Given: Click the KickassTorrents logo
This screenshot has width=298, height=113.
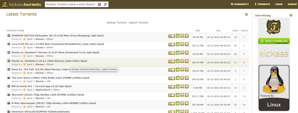Looking at the screenshot, I should click(x=21, y=4).
